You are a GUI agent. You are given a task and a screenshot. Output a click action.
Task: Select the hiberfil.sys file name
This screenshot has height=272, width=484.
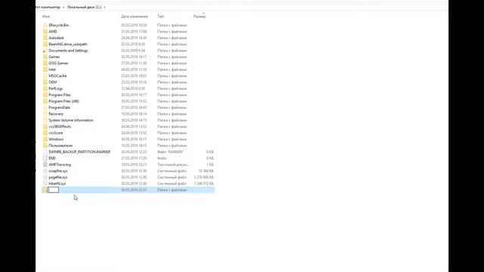[x=57, y=183]
